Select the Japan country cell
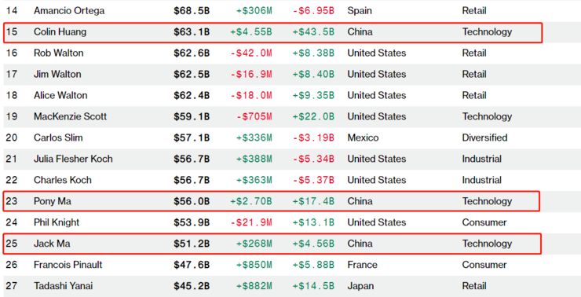 (x=360, y=285)
